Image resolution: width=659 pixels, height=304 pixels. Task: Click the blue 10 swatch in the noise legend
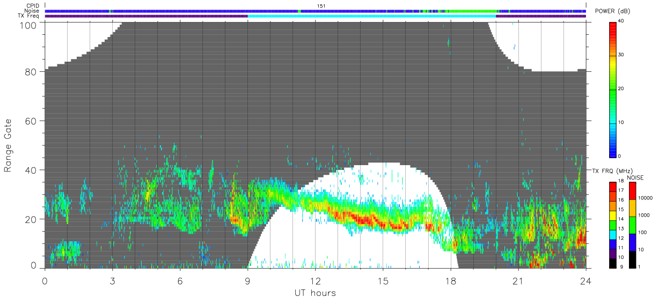click(x=633, y=242)
